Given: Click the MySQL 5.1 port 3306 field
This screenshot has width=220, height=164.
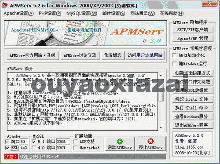Looking at the screenshot, I should [x=63, y=142].
